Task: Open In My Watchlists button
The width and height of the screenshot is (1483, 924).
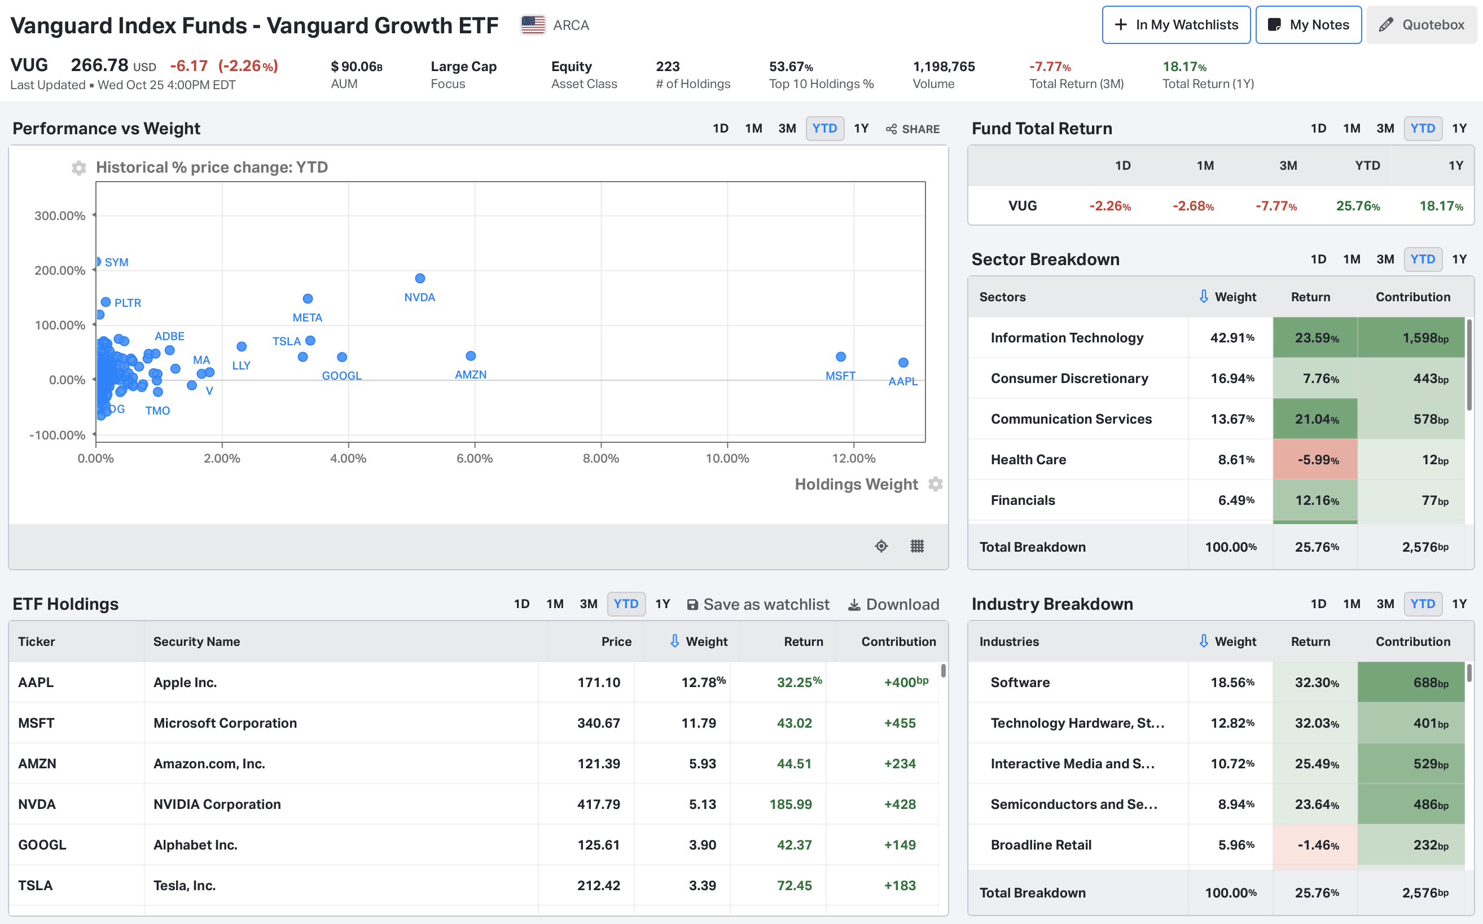Action: (1175, 24)
